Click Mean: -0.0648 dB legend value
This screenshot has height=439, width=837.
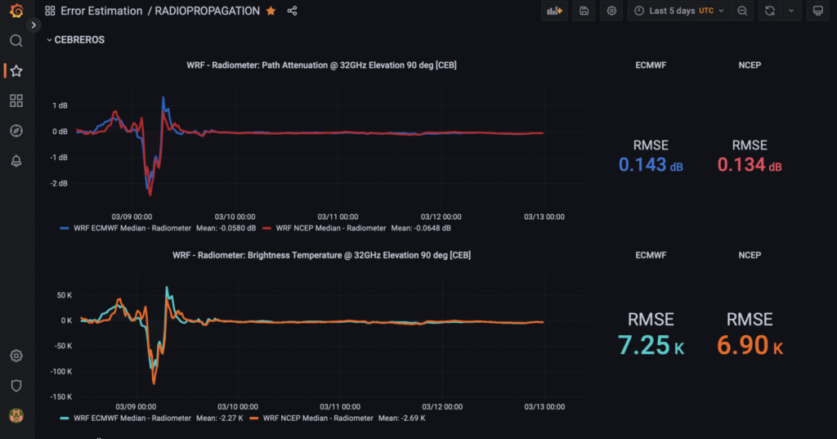click(x=421, y=228)
